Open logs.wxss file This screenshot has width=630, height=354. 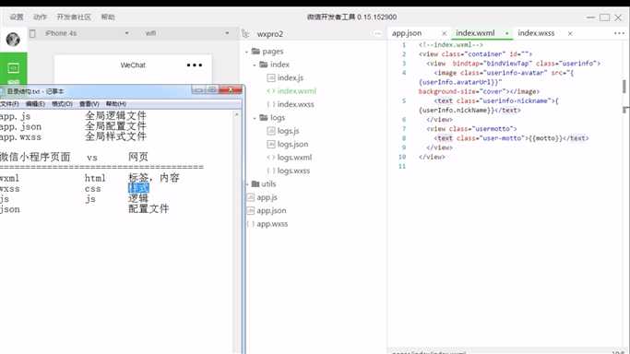pos(293,171)
